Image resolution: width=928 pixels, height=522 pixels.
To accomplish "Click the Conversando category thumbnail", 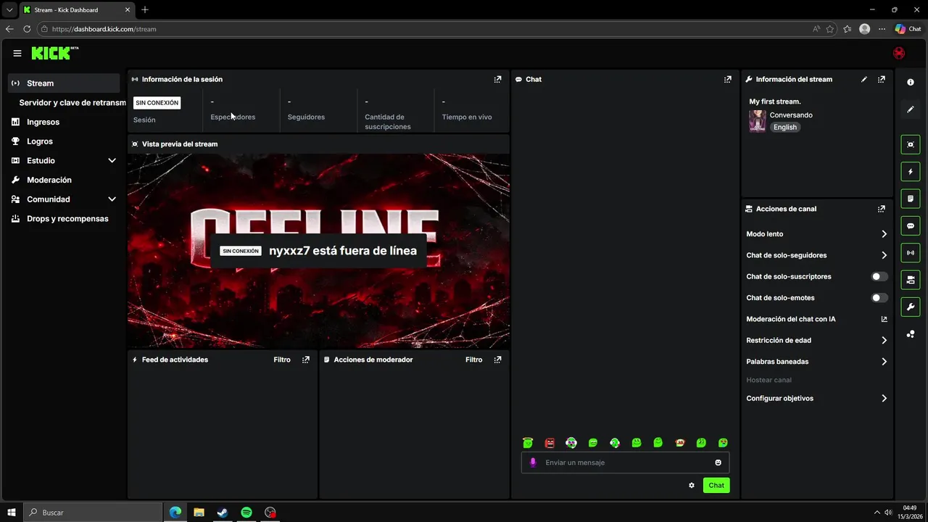I will [758, 121].
